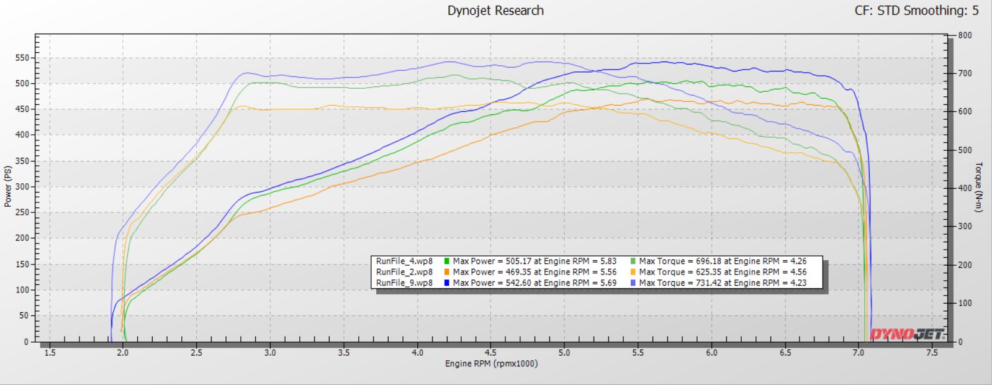Click the Dynojet logo in chart corner
This screenshot has width=992, height=385.
(x=907, y=334)
